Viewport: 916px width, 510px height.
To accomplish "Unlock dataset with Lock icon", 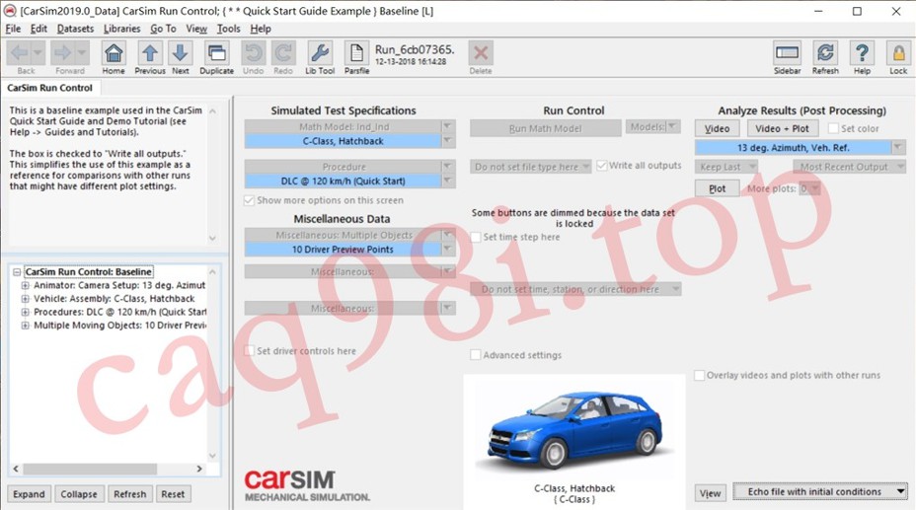I will pos(898,53).
